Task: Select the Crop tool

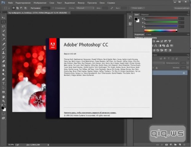Action: pyautogui.click(x=3, y=35)
